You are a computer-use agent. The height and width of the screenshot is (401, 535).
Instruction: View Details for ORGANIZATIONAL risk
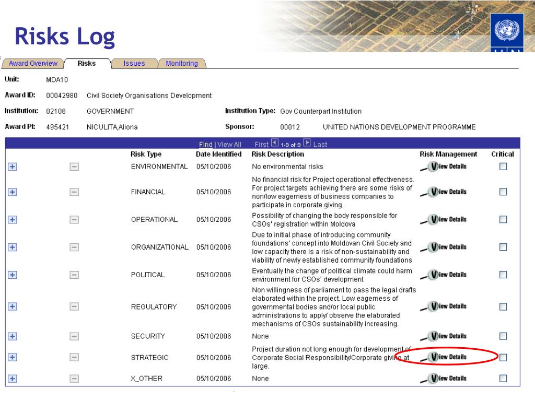pos(443,247)
